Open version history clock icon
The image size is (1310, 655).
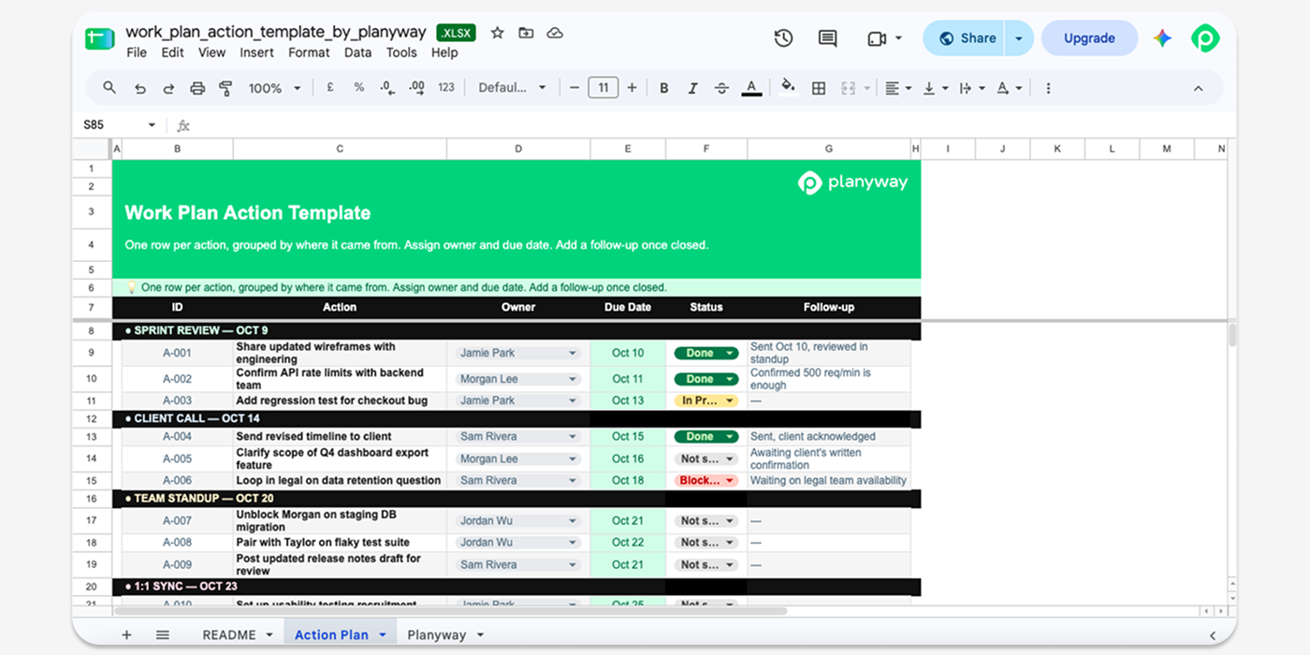(x=783, y=38)
